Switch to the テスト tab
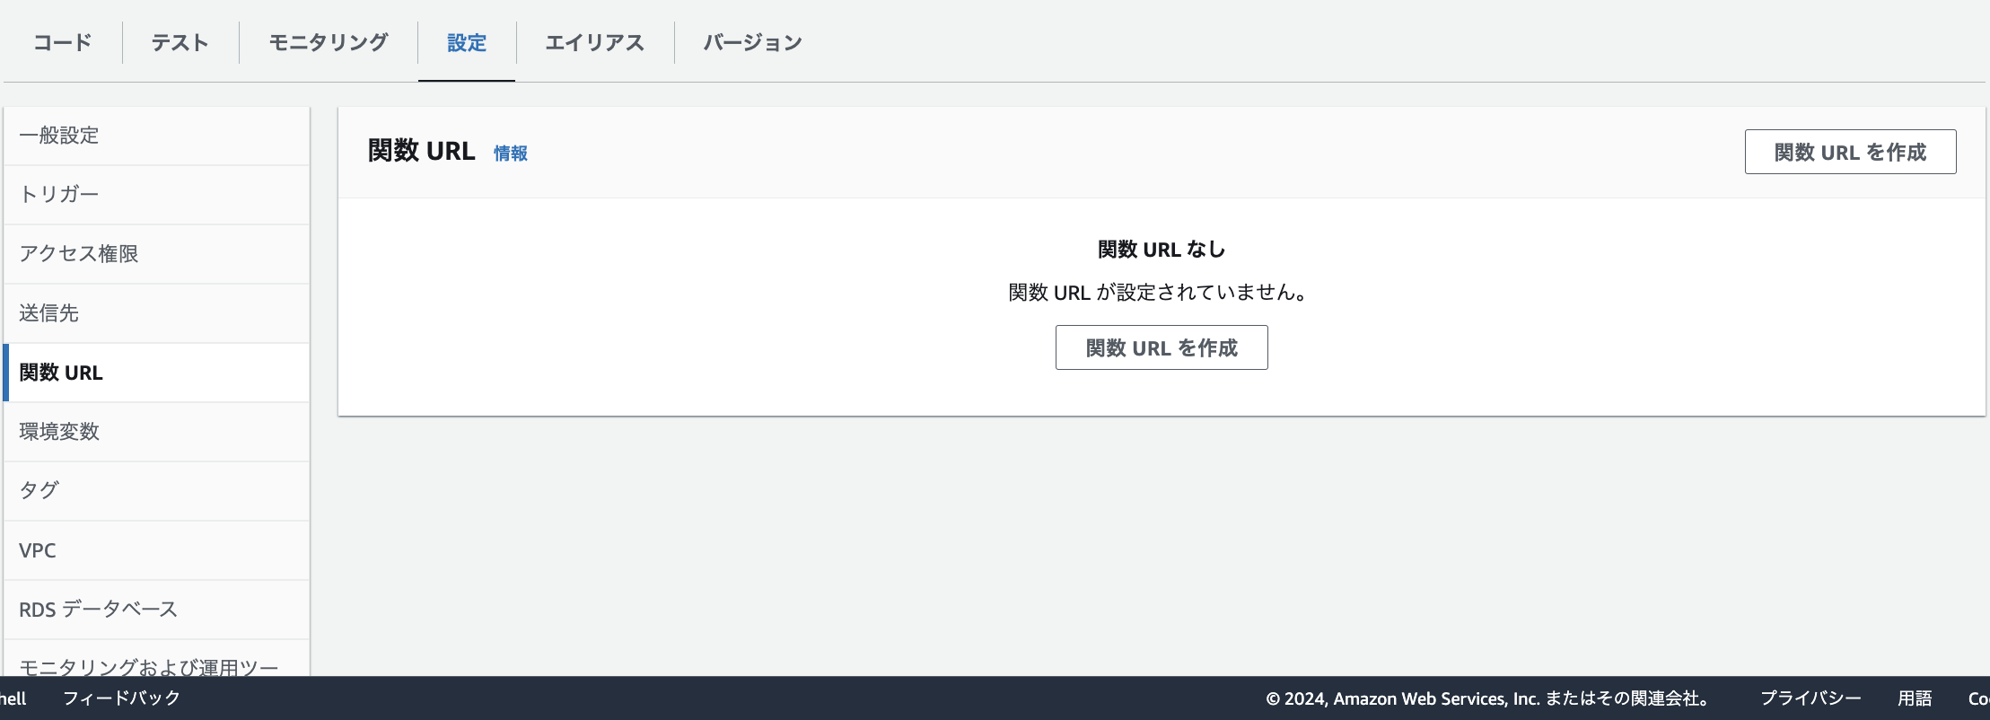Screen dimensions: 1990x720 [x=180, y=42]
